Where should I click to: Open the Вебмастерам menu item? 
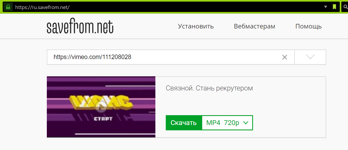[255, 26]
